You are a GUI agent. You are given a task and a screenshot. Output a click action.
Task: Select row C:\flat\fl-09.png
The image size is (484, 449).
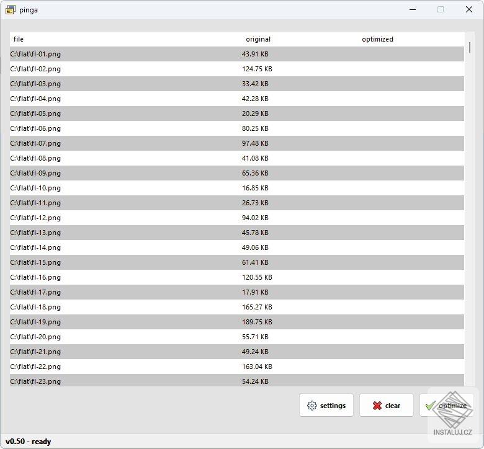coord(237,173)
